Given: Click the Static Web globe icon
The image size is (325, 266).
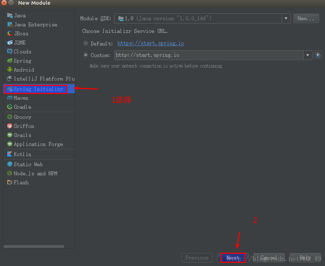Looking at the screenshot, I should 10,164.
